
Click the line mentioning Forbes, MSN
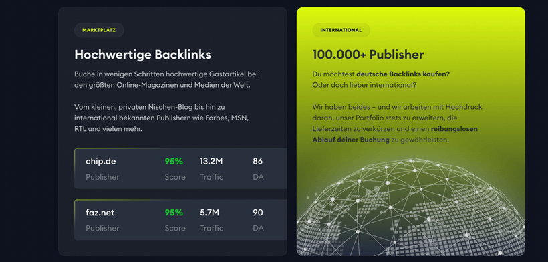[162, 118]
